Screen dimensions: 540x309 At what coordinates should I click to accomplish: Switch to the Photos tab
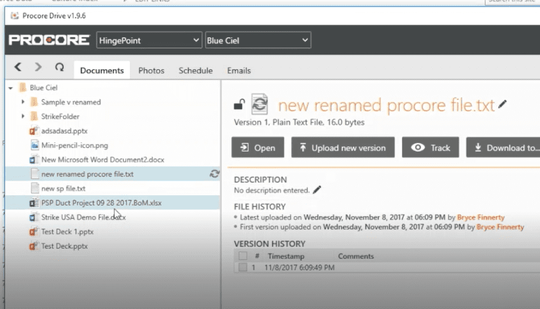tap(151, 70)
